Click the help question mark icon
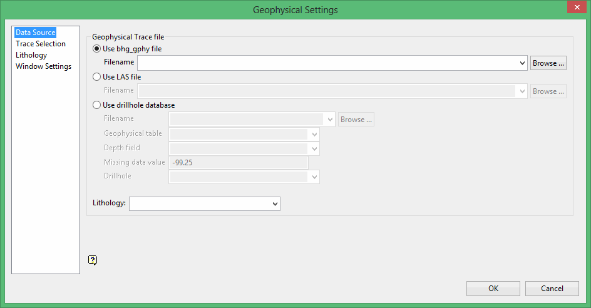This screenshot has width=591, height=308. 93,260
